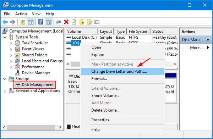Open the File menu
The width and height of the screenshot is (213, 139).
[x=7, y=14]
